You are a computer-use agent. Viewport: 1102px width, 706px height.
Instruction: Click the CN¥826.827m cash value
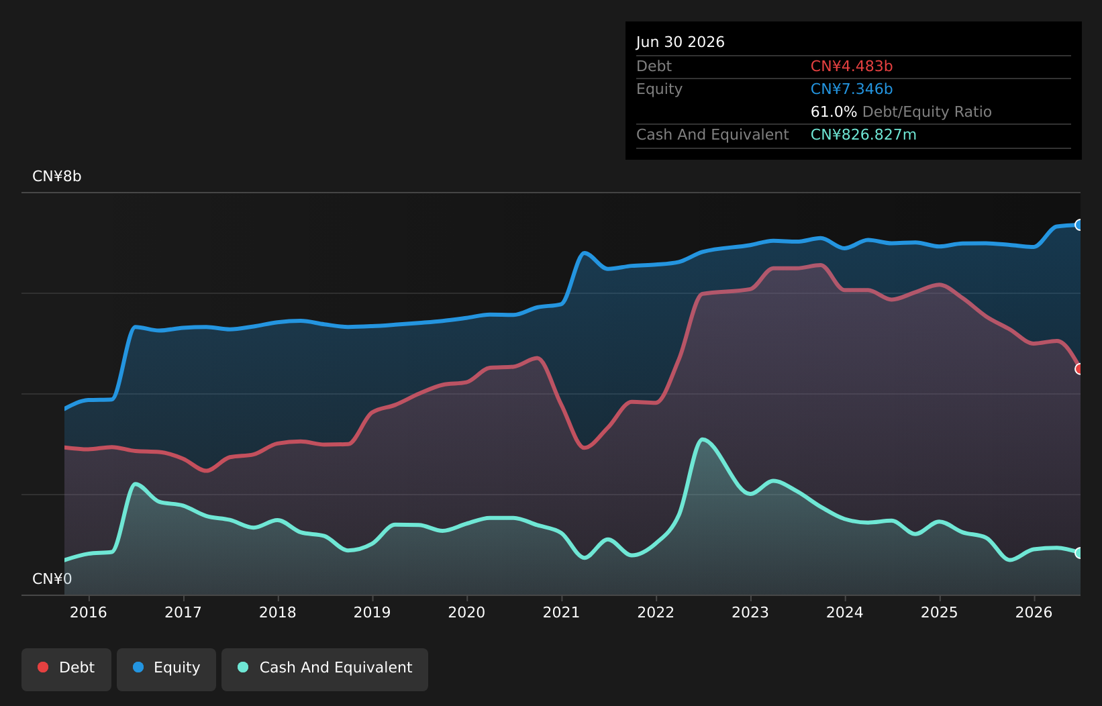click(864, 135)
